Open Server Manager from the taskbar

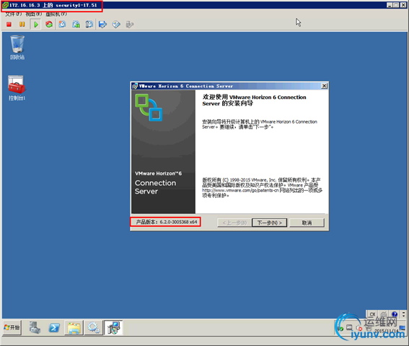tap(35, 327)
